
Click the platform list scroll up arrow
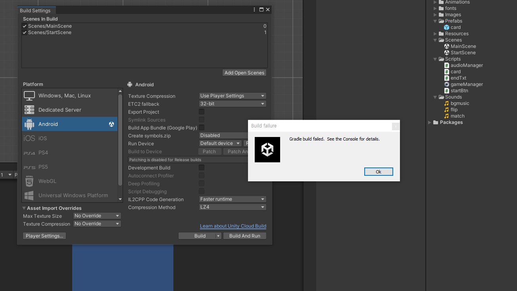pyautogui.click(x=120, y=91)
